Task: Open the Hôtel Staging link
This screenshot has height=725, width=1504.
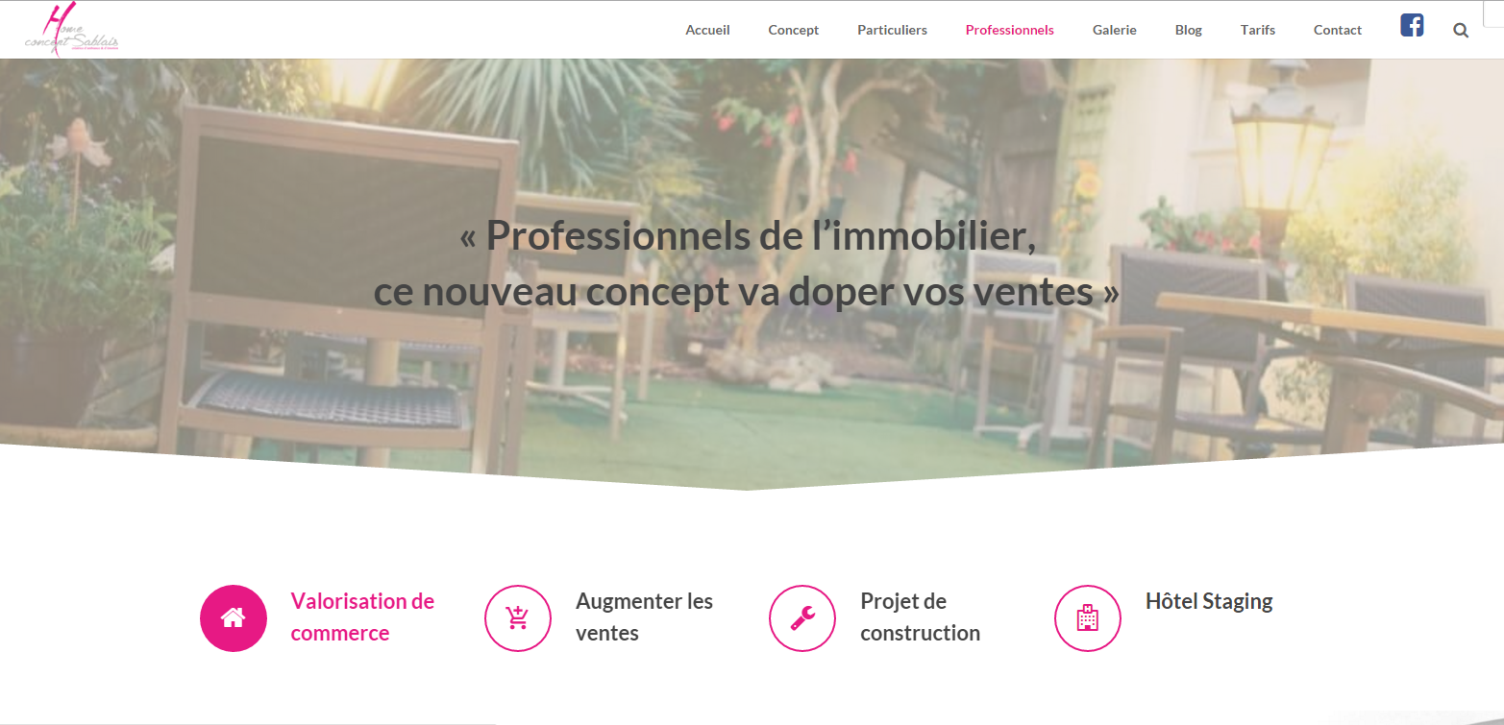Action: (x=1209, y=602)
